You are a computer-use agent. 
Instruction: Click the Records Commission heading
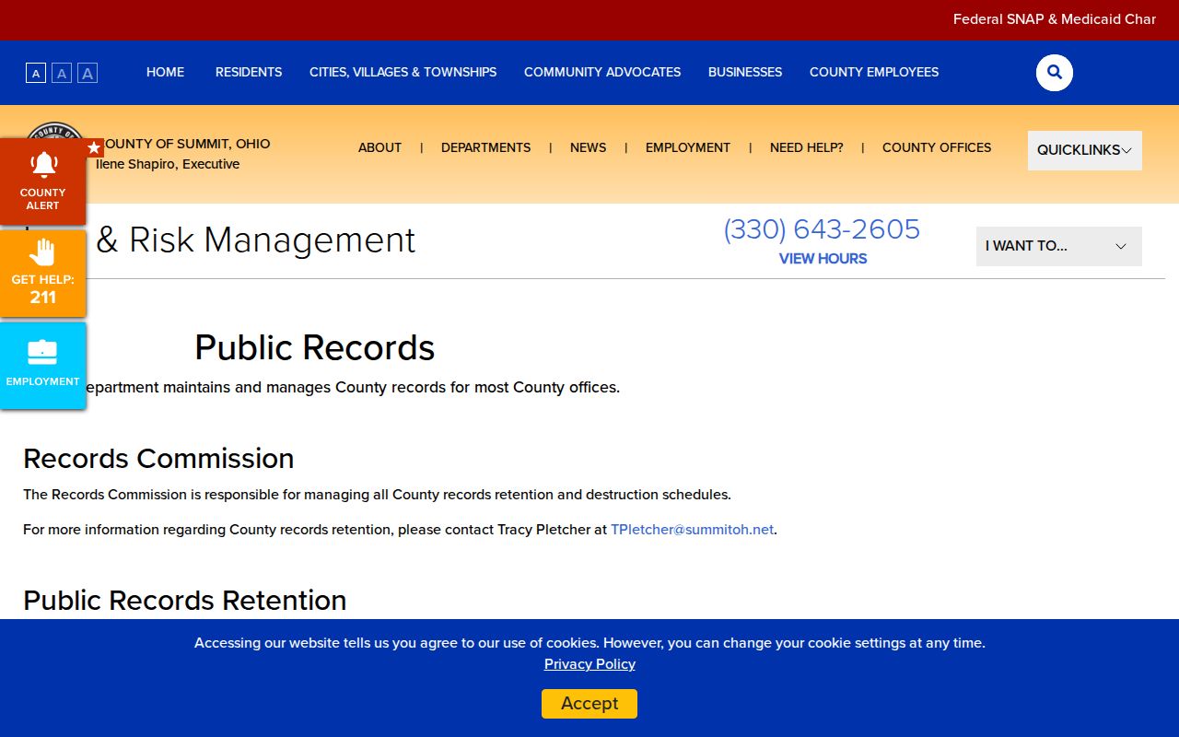tap(158, 458)
